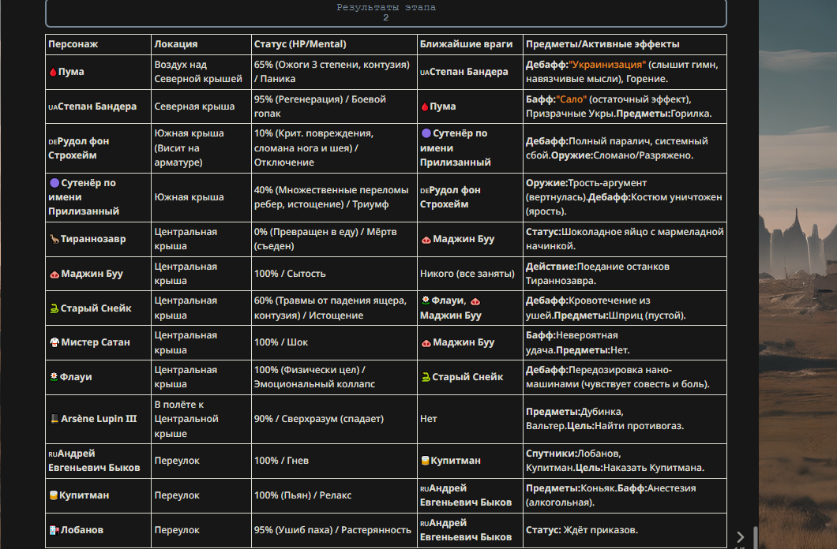Click the 'Поедание останков Тираннозавра' effects cell
The width and height of the screenshot is (837, 549).
click(x=625, y=274)
